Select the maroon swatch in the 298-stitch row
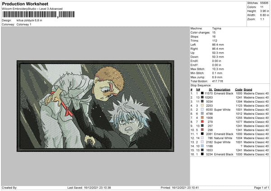The height and width of the screenshot is (191, 271). (x=202, y=130)
